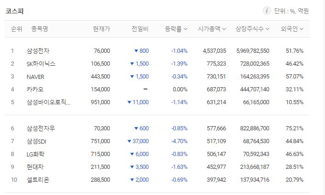Open NAVER stock link
The image size is (325, 195).
point(35,77)
